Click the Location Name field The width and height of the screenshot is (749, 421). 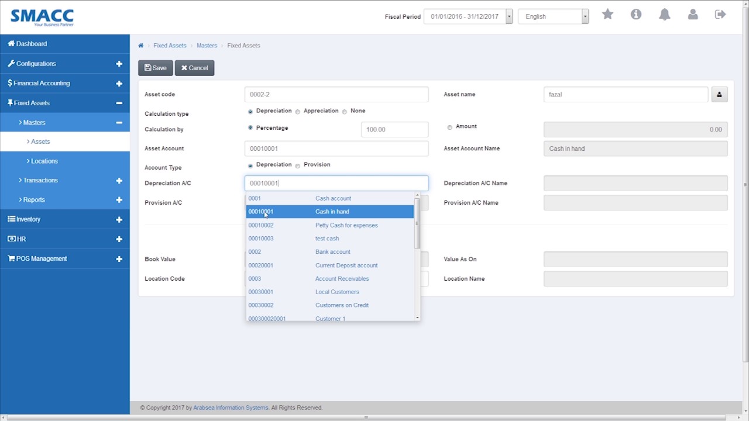[635, 278]
